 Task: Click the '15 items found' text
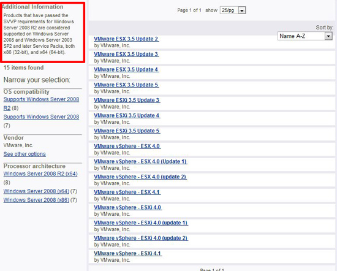coord(23,67)
